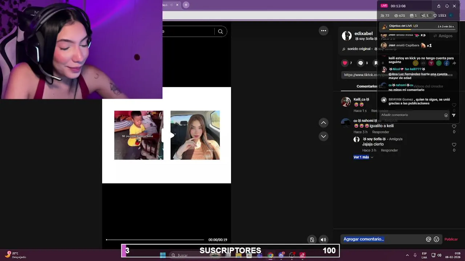Go to next video with down arrow

[x=323, y=136]
